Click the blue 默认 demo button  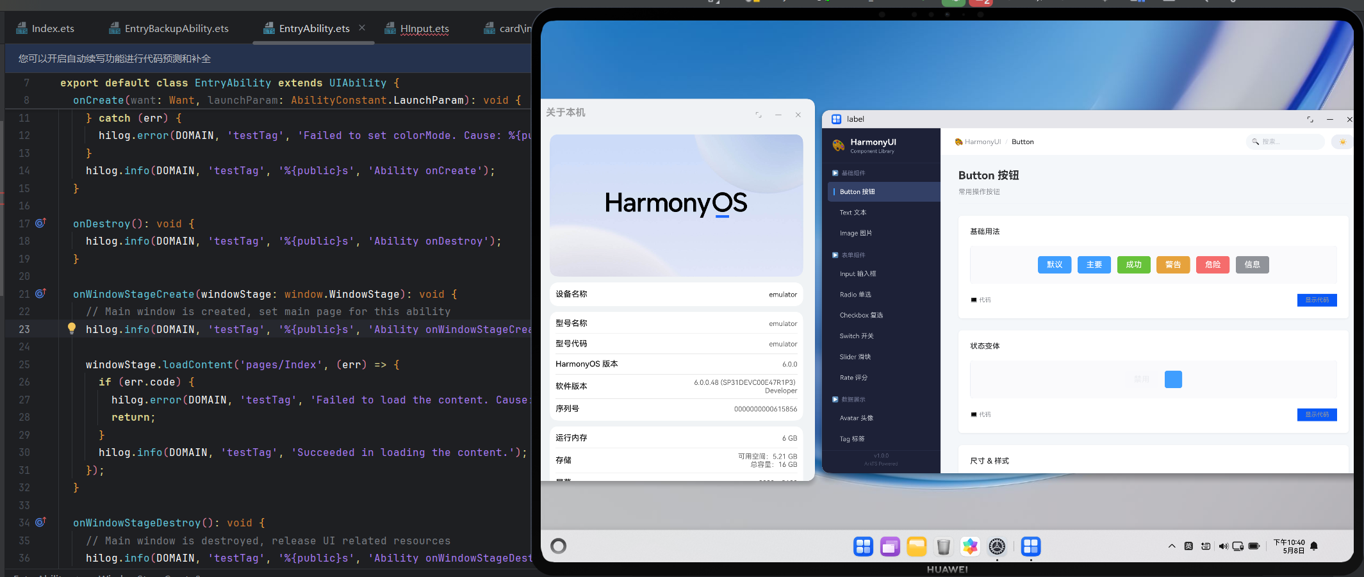tap(1055, 264)
